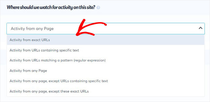Select the exclude-specific-text URLs option

click(x=106, y=81)
